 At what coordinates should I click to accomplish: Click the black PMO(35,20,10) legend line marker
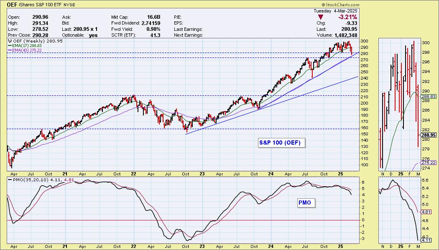[x=9, y=180]
